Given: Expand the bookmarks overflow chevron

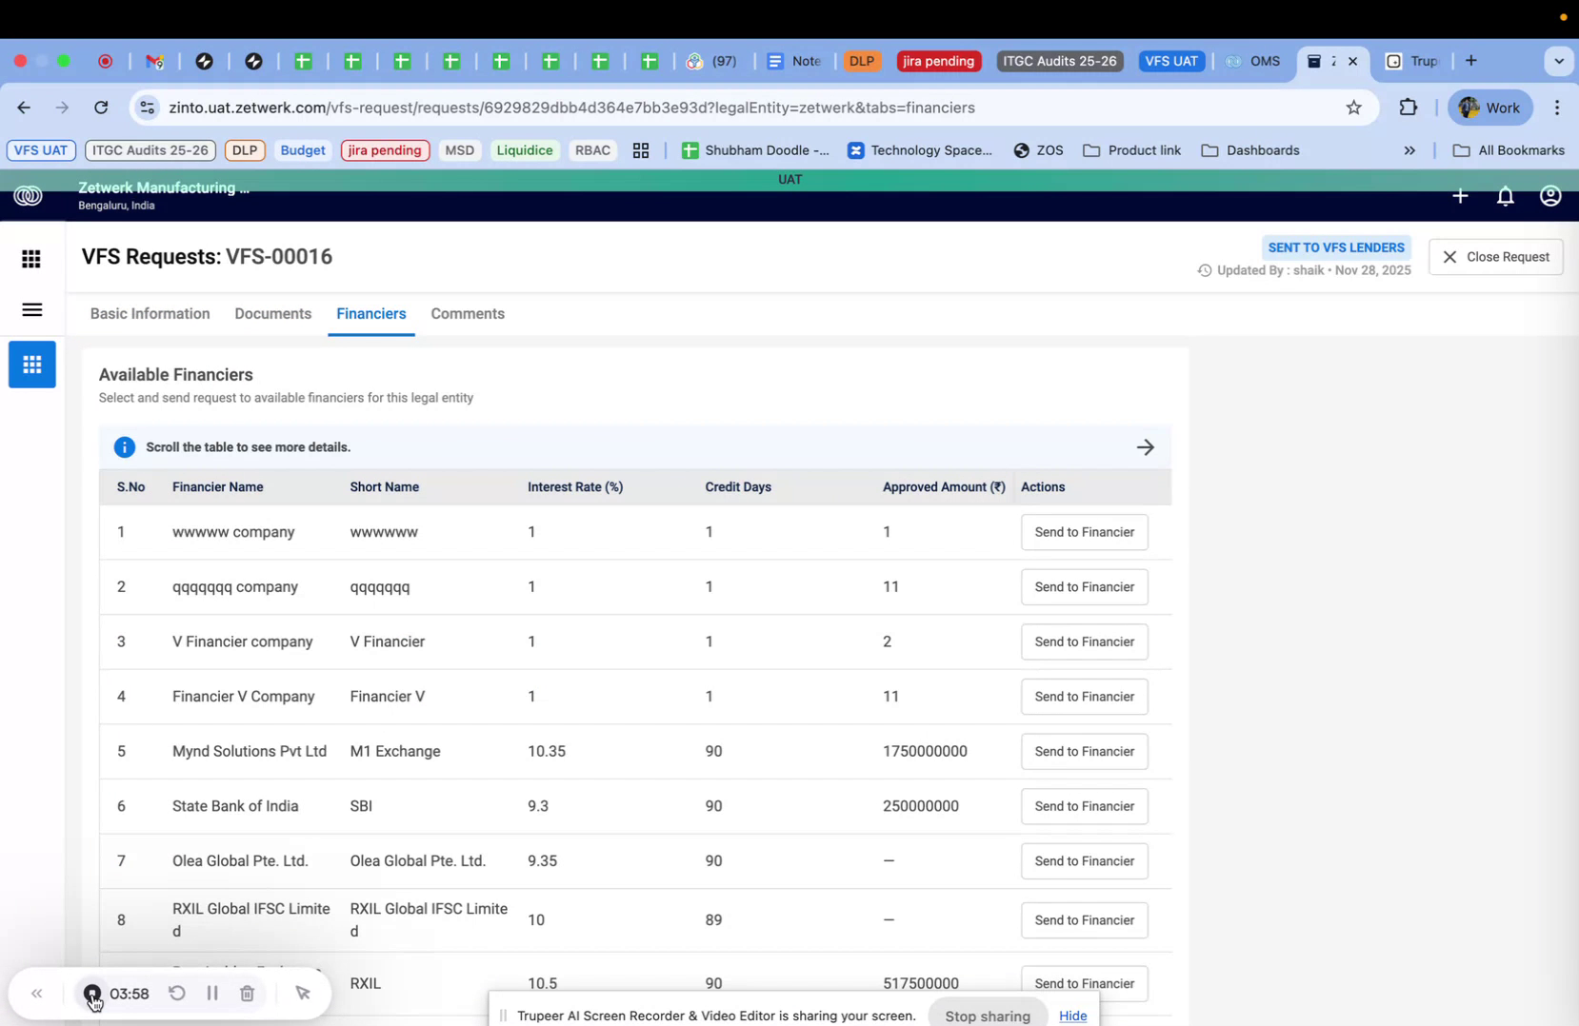Looking at the screenshot, I should coord(1409,150).
